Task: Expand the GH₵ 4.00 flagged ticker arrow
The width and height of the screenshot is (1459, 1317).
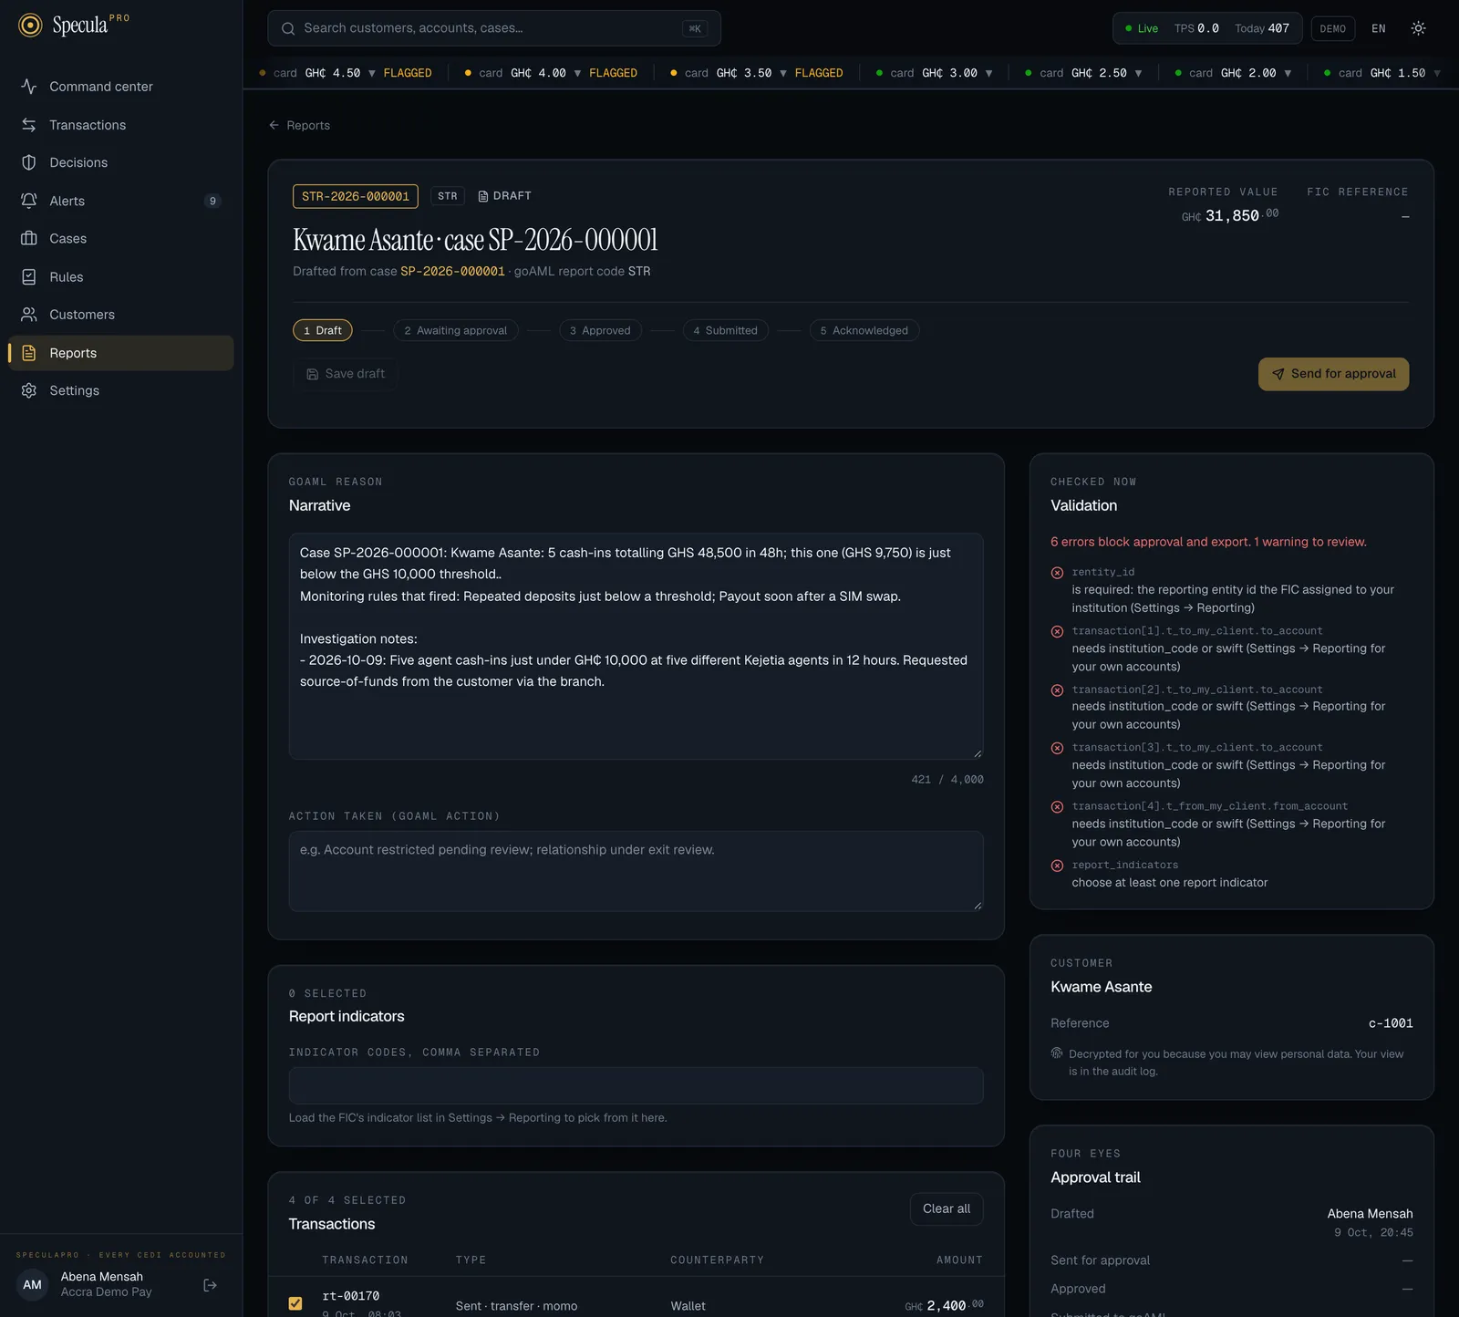Action: click(x=577, y=73)
